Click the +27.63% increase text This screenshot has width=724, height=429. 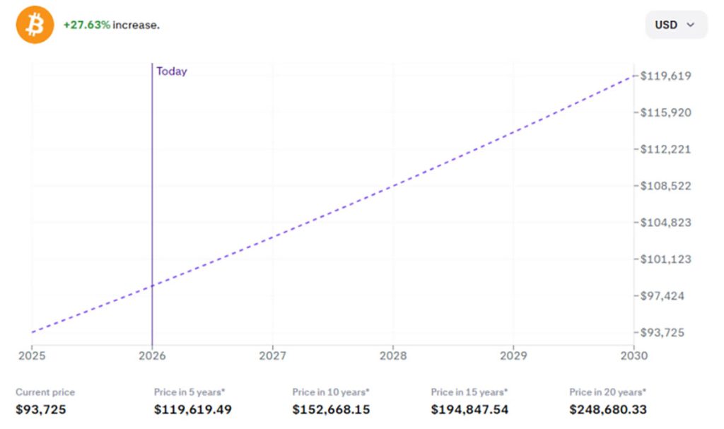coord(111,25)
